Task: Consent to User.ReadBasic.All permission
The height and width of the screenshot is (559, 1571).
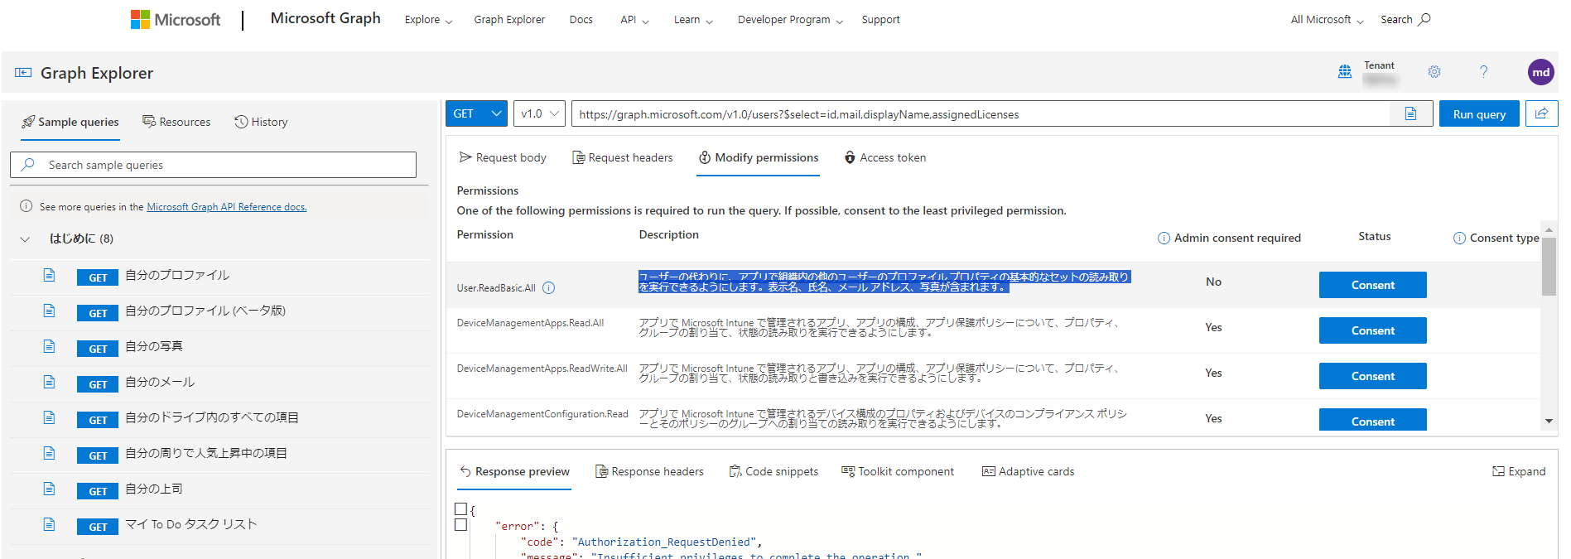Action: click(x=1372, y=285)
